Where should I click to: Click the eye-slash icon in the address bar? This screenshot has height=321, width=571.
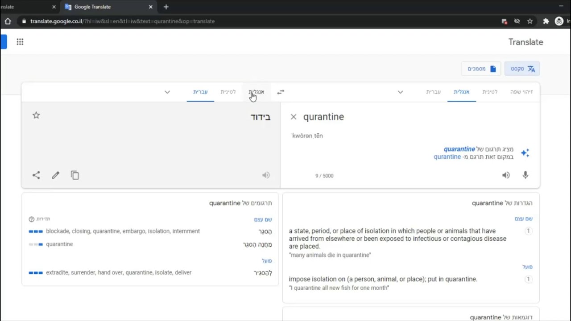tap(517, 21)
